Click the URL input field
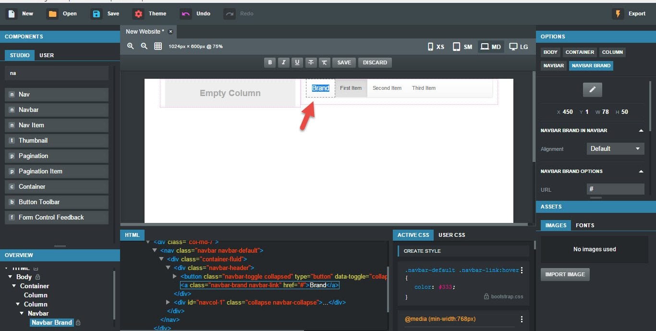 pos(615,189)
